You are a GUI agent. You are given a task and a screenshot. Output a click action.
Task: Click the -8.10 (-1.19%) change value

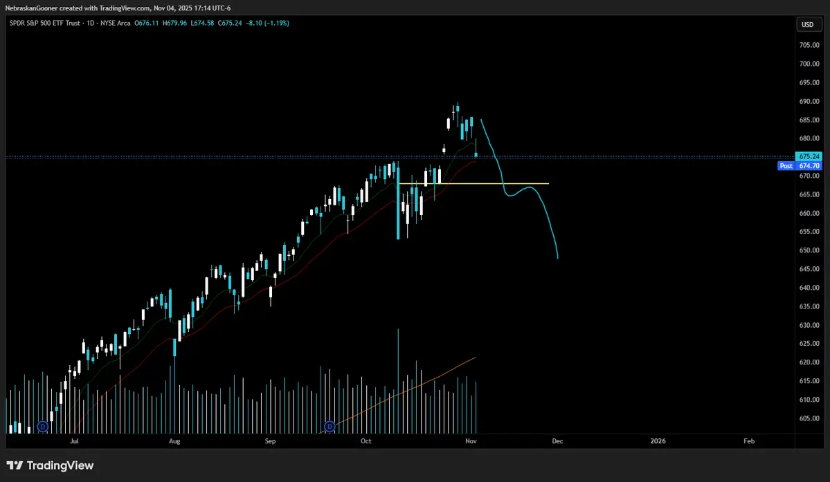coord(267,24)
